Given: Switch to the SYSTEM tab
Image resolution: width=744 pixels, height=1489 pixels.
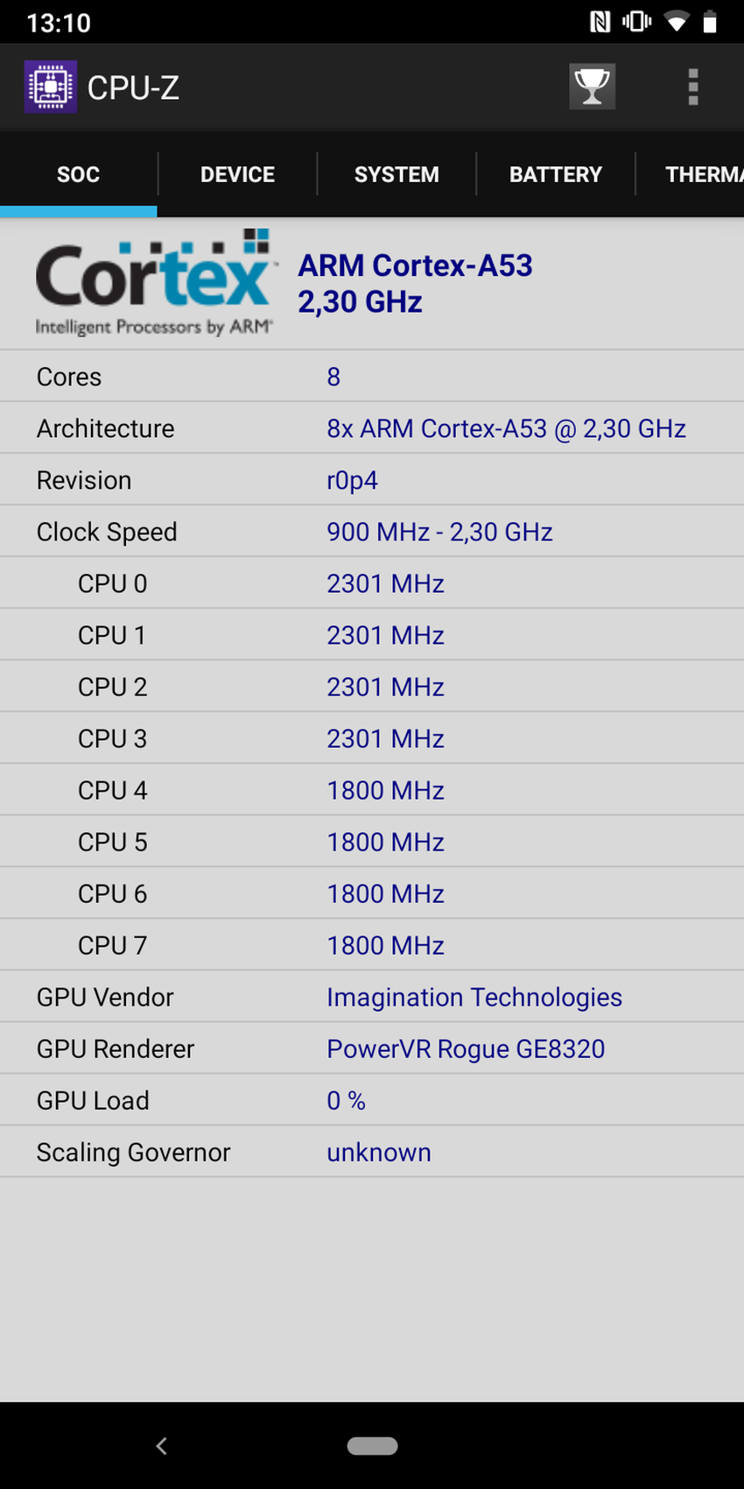Looking at the screenshot, I should pyautogui.click(x=397, y=174).
